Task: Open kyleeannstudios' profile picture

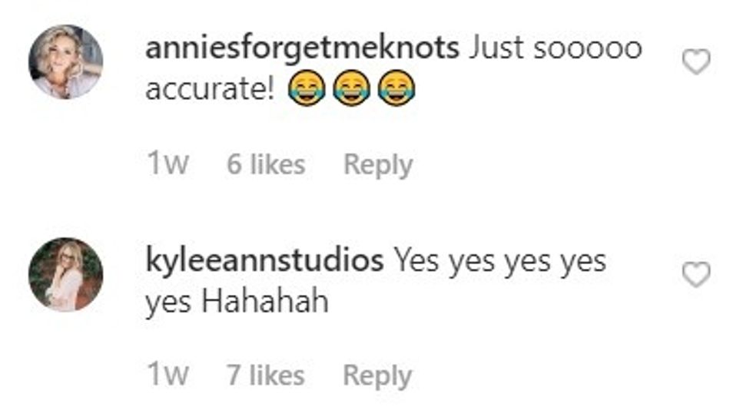Action: click(65, 274)
